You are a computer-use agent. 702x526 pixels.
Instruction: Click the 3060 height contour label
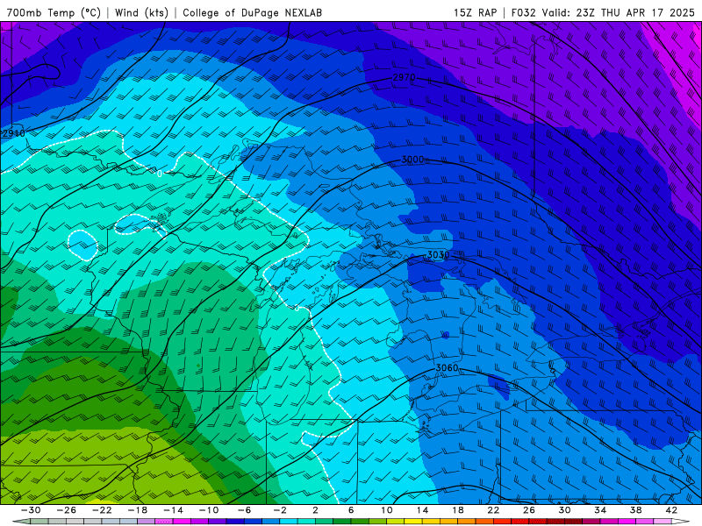447,368
